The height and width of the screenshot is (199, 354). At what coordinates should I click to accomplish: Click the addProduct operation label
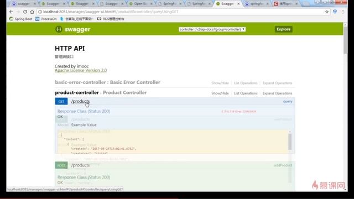click(x=283, y=165)
